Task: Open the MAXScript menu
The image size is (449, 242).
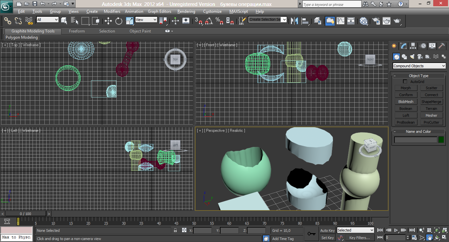Action: (239, 11)
